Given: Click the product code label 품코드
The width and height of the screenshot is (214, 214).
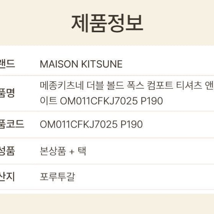Looking at the screenshot, I should point(12,124).
